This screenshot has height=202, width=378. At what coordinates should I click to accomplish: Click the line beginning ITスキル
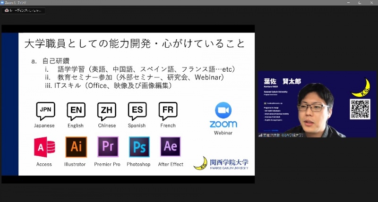[x=113, y=85]
